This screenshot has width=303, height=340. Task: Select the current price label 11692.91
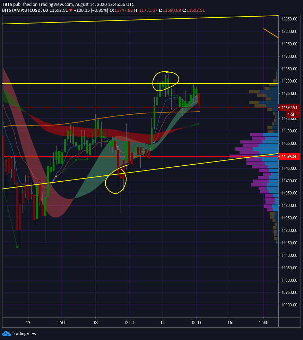(289, 107)
